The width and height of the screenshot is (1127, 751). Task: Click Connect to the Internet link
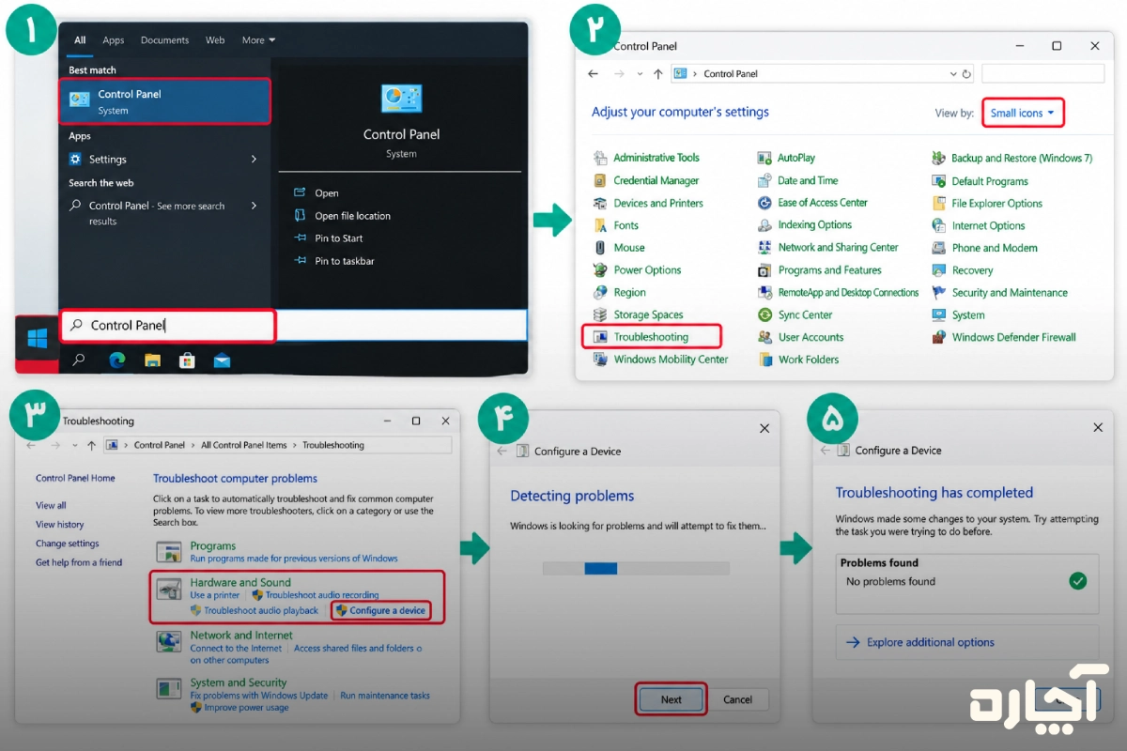pos(236,648)
